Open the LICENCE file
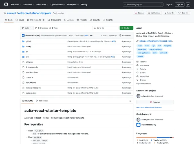Viewport: 194px width, 144px height. click(x=29, y=78)
